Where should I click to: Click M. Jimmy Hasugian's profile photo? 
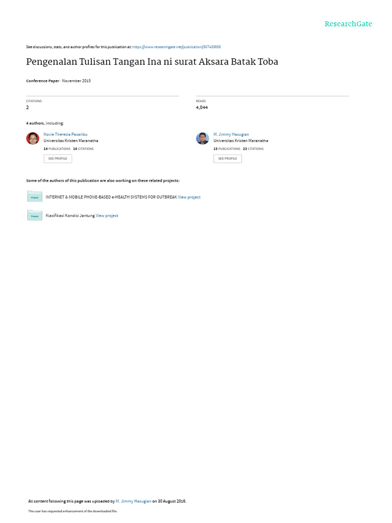coord(202,138)
